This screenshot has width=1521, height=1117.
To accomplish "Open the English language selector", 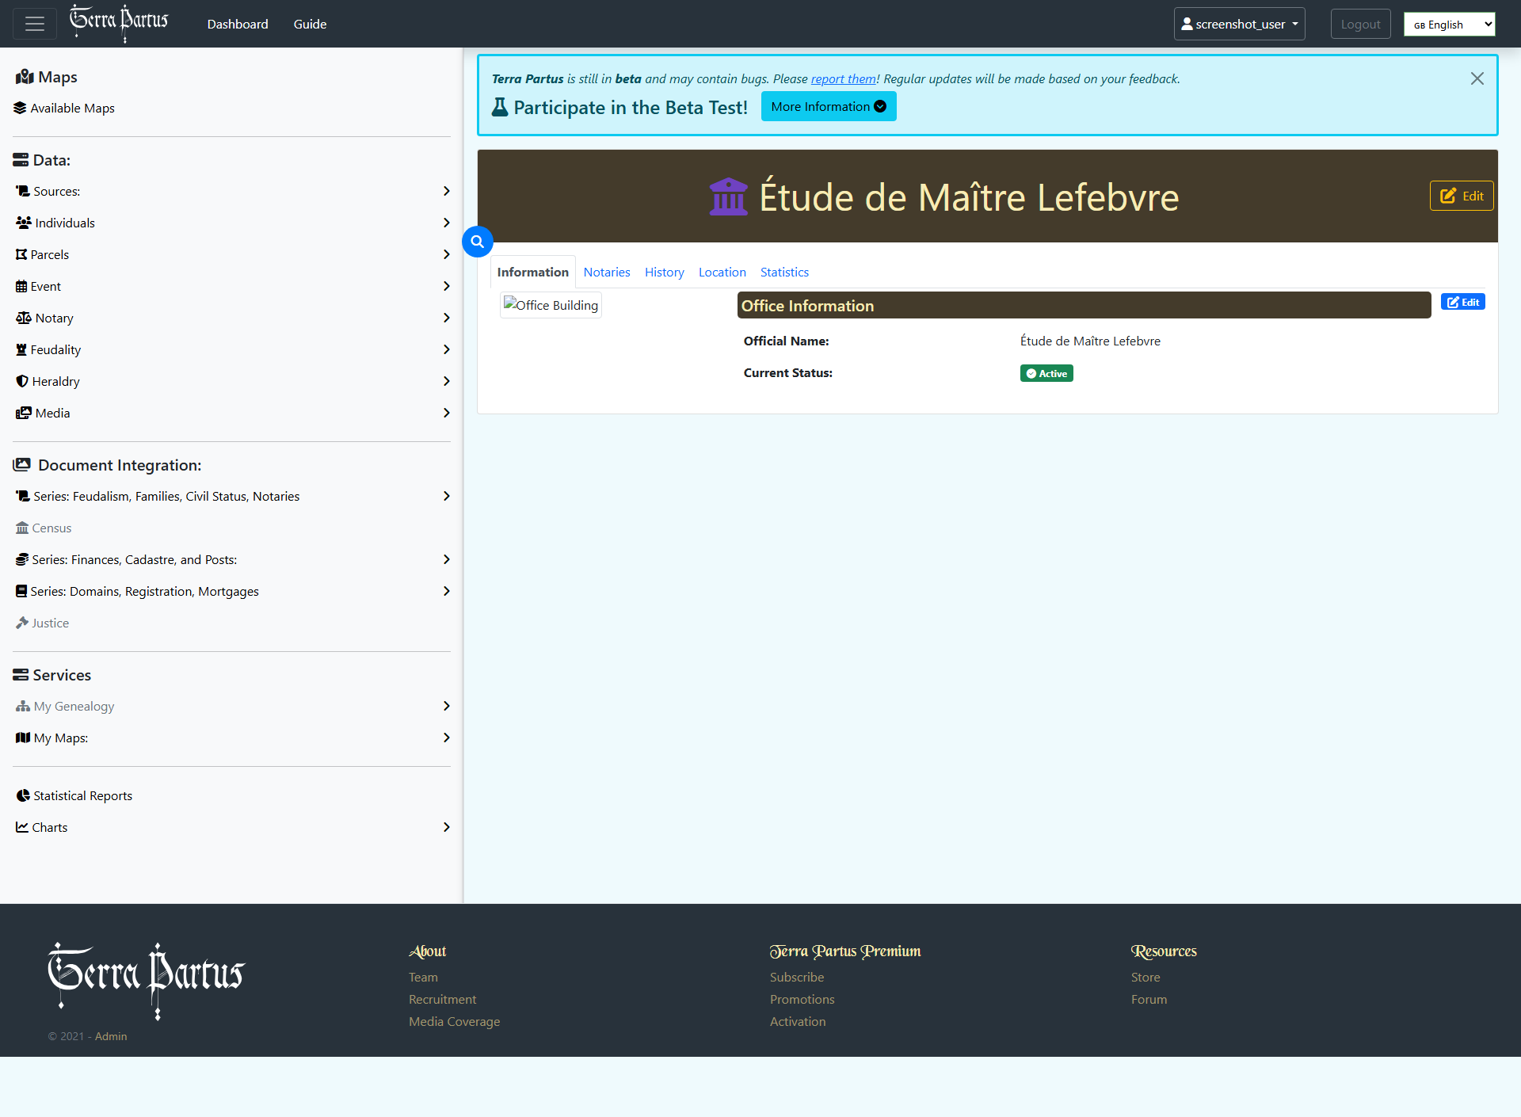I will click(x=1449, y=24).
